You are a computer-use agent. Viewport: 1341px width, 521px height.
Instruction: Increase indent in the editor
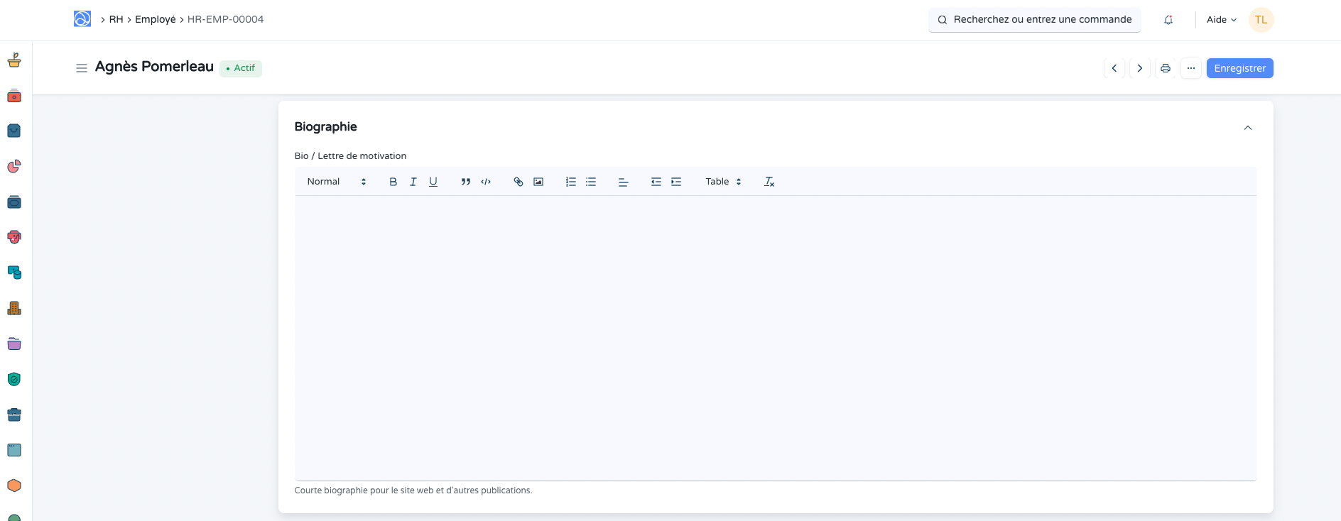(676, 182)
